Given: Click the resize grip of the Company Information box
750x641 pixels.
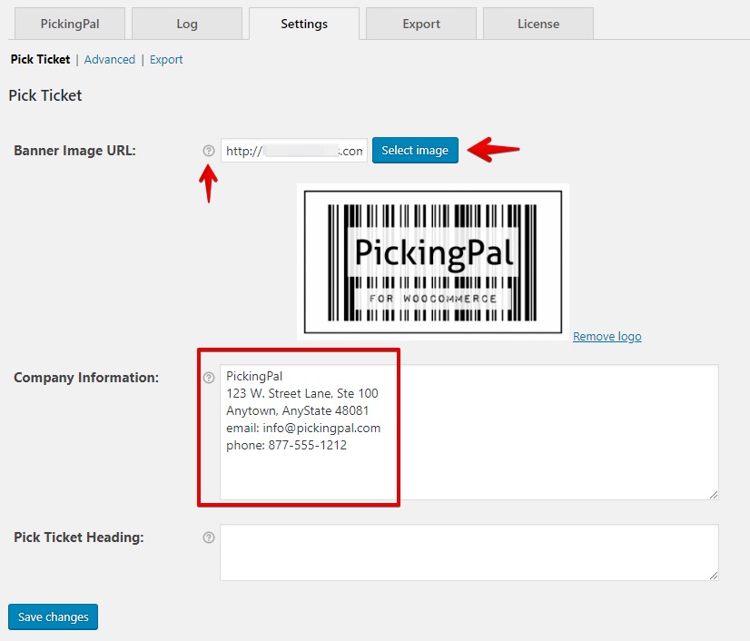Looking at the screenshot, I should [714, 493].
